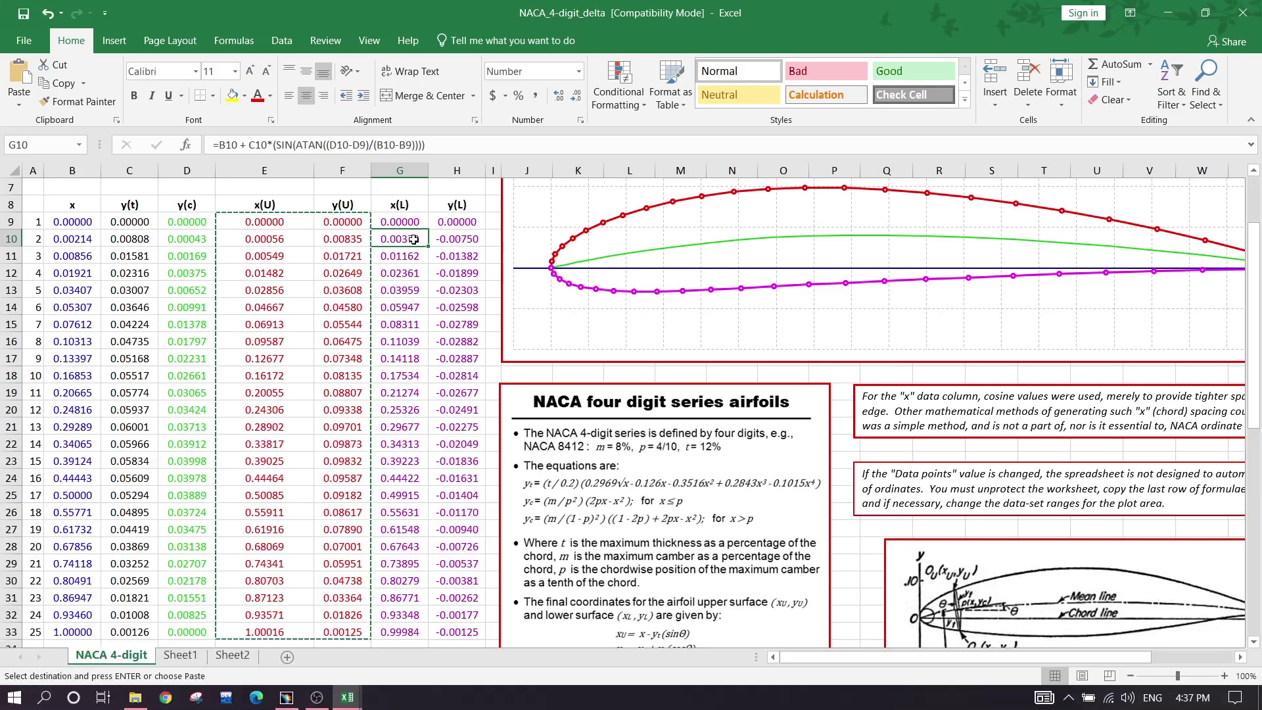Screen dimensions: 1262x710
Task: Open the Name Box dropdown arrow
Action: pos(79,145)
